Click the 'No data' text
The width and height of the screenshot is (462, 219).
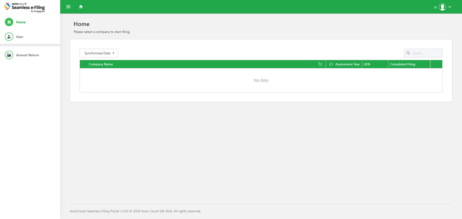click(x=261, y=80)
